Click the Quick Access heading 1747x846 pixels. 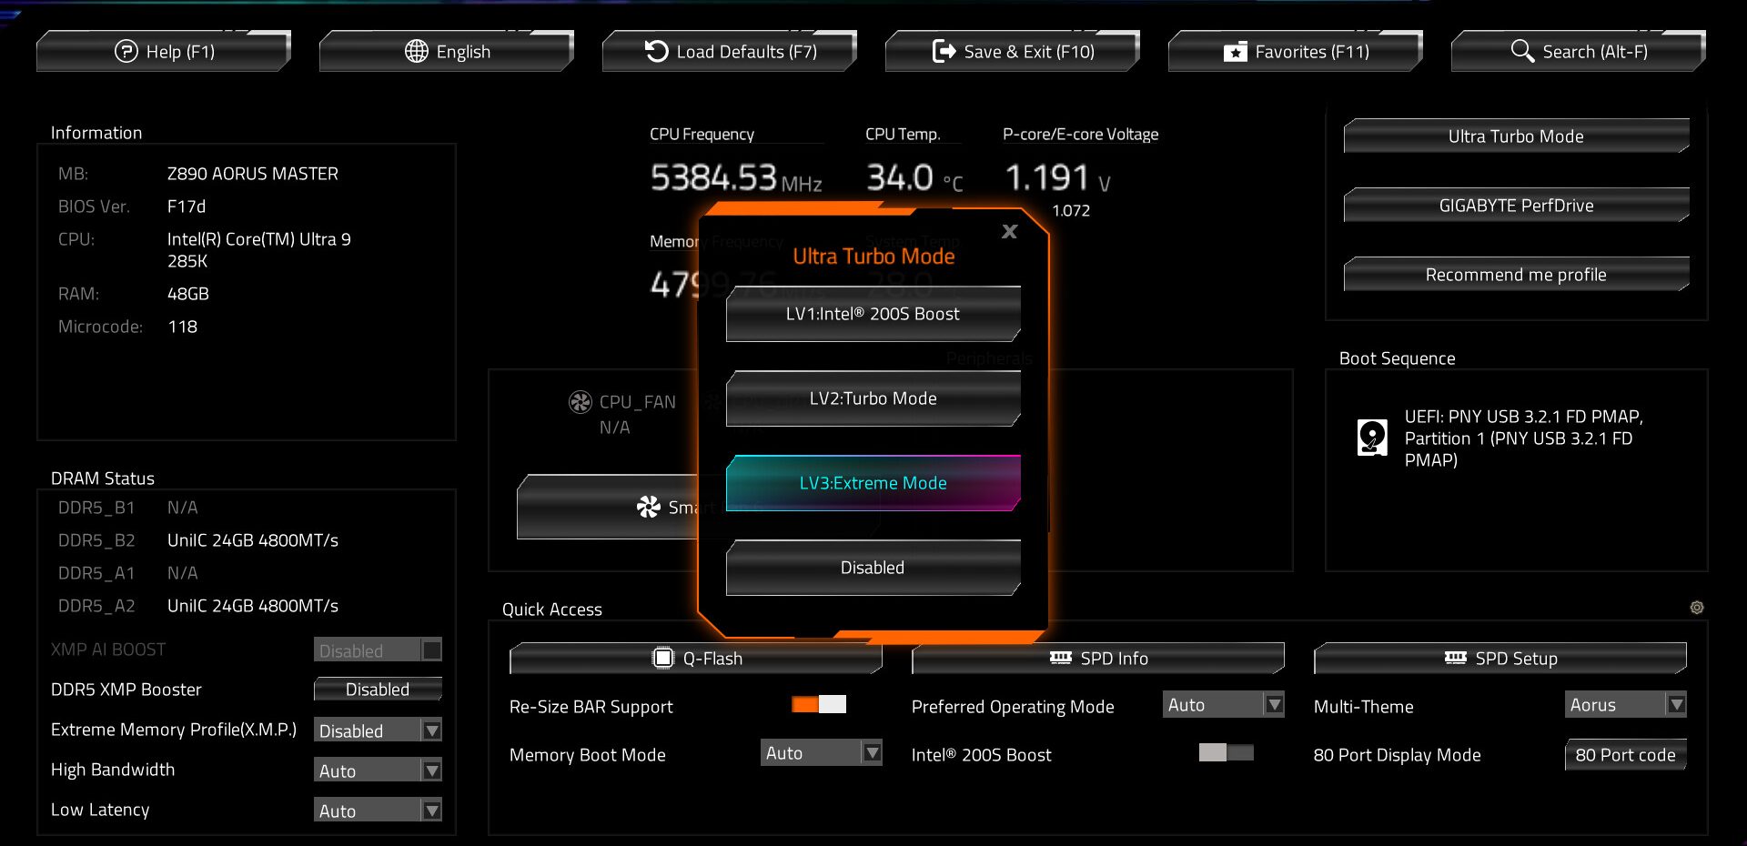552,609
